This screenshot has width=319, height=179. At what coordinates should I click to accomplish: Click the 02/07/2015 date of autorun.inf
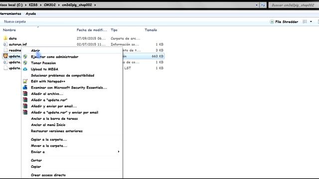pyautogui.click(x=91, y=44)
